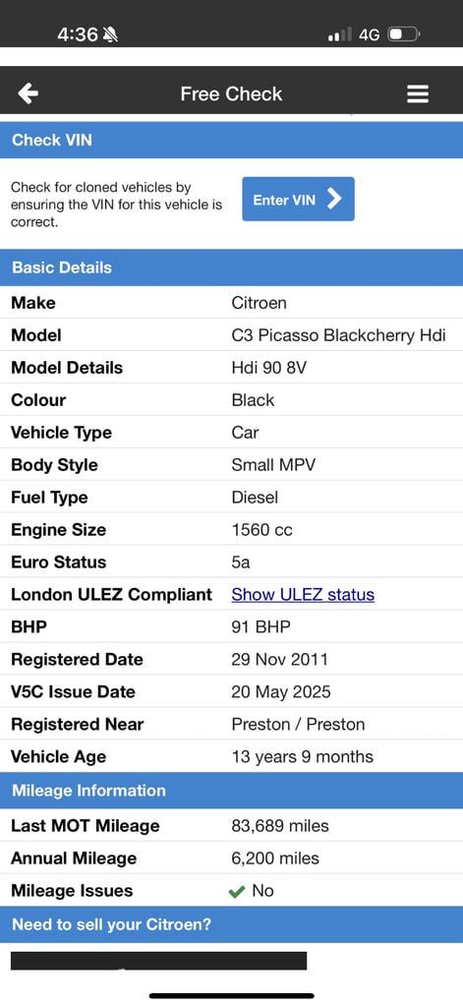Select the Check VIN section header
Viewport: 463px width, 1007px height.
pyautogui.click(x=231, y=140)
